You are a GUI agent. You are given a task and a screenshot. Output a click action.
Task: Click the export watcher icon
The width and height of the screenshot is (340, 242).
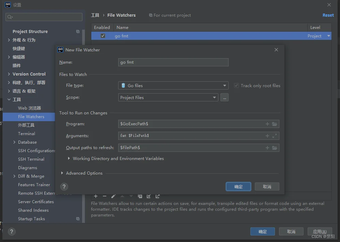click(x=158, y=196)
